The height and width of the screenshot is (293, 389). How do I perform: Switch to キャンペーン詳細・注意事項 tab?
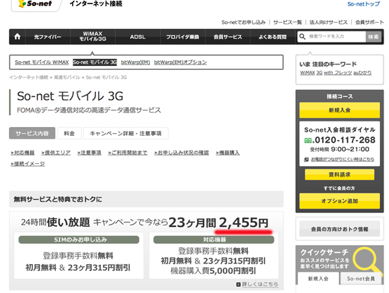[x=126, y=133]
